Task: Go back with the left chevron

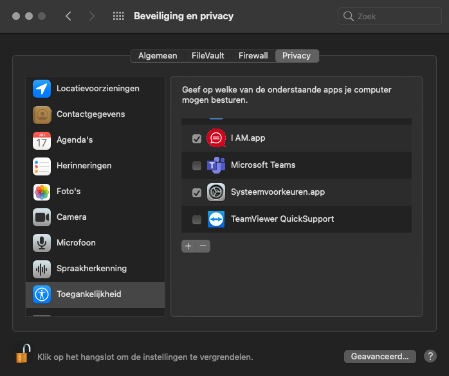Action: [x=68, y=16]
